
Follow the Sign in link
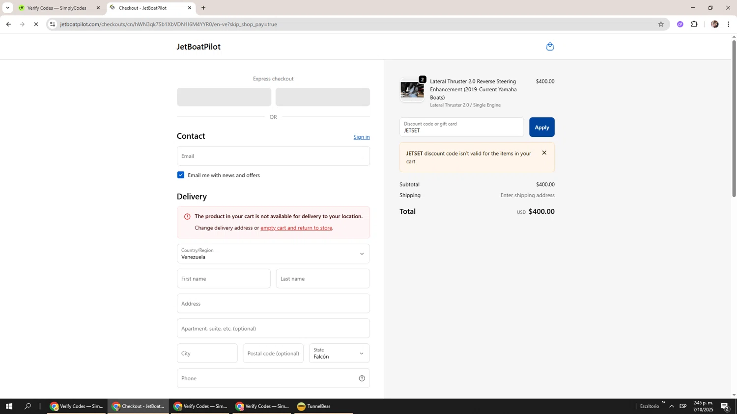pos(362,137)
